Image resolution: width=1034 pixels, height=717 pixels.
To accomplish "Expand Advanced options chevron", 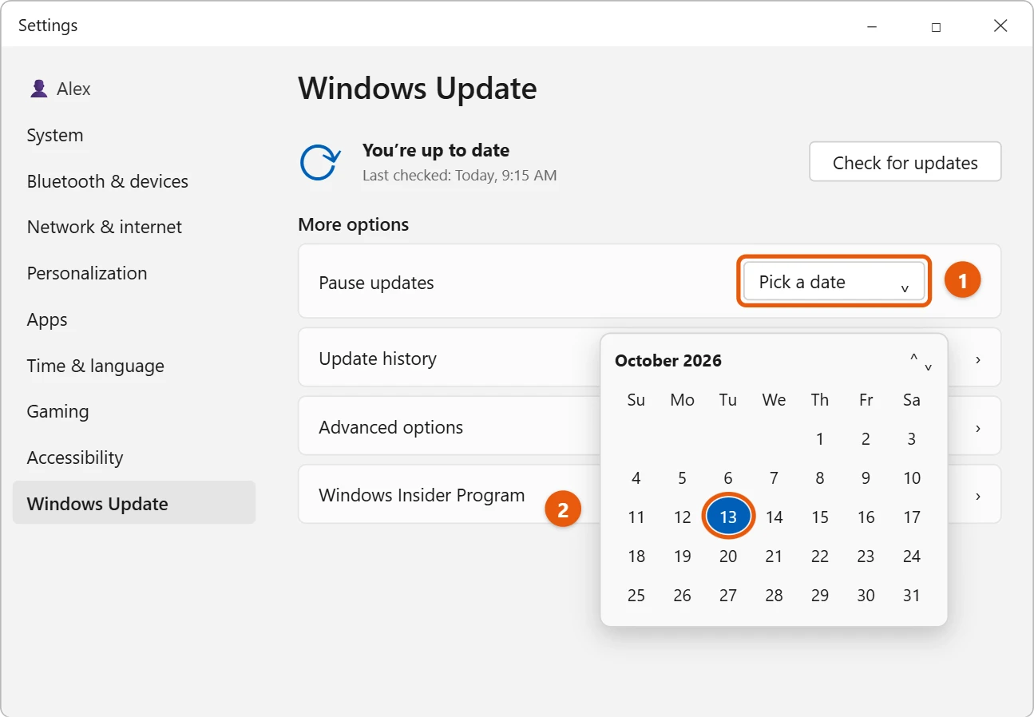I will click(978, 428).
